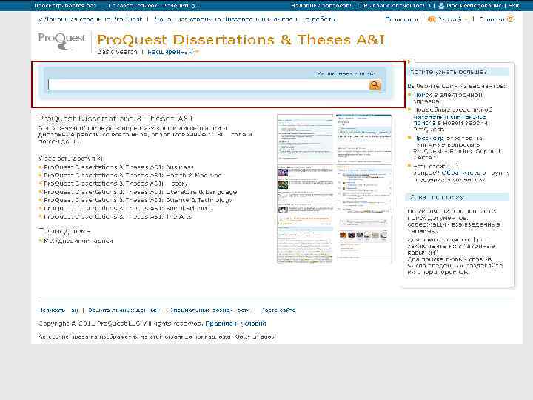Open Dissertations & Theses A&I: The Arts
Screen dimensions: 533x400
[118, 216]
